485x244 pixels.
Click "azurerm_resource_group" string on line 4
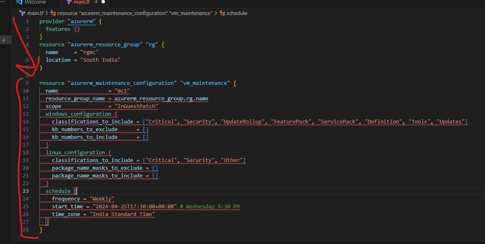(105, 45)
